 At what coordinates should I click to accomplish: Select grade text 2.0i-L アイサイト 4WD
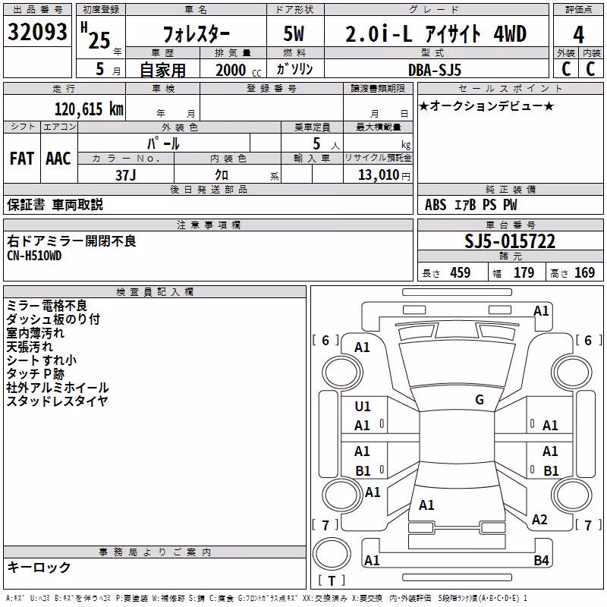tap(436, 33)
